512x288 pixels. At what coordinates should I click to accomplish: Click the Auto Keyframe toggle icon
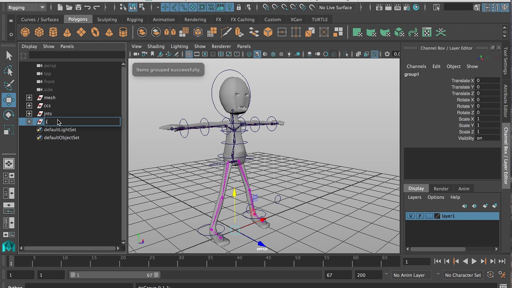coord(490,275)
